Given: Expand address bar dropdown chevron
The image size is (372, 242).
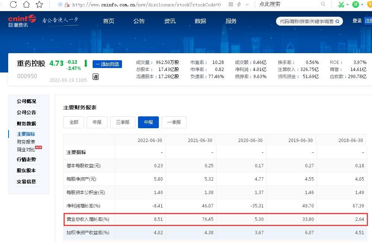Looking at the screenshot, I should [x=247, y=4].
